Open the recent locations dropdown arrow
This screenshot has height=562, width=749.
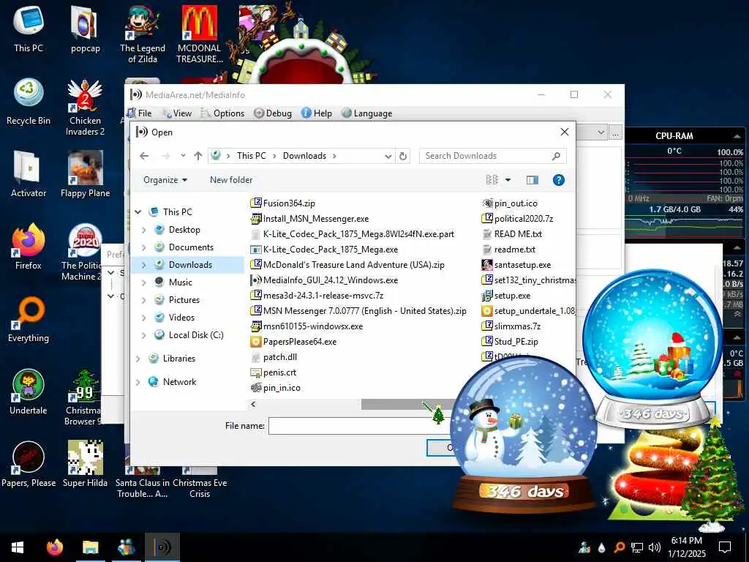(183, 156)
